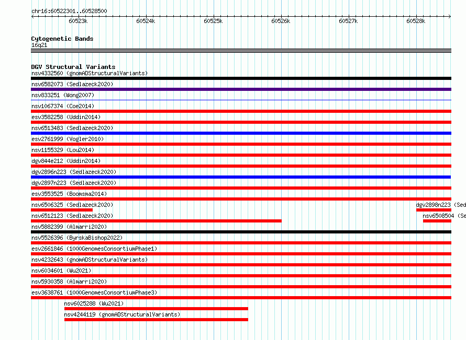Open variant label nsv6512123 (Sedlazeck2020)
The width and height of the screenshot is (466, 340).
point(72,216)
